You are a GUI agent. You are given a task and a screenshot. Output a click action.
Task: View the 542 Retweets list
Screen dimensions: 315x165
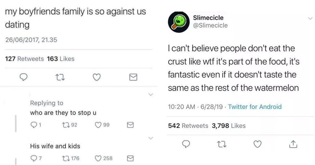pos(188,126)
